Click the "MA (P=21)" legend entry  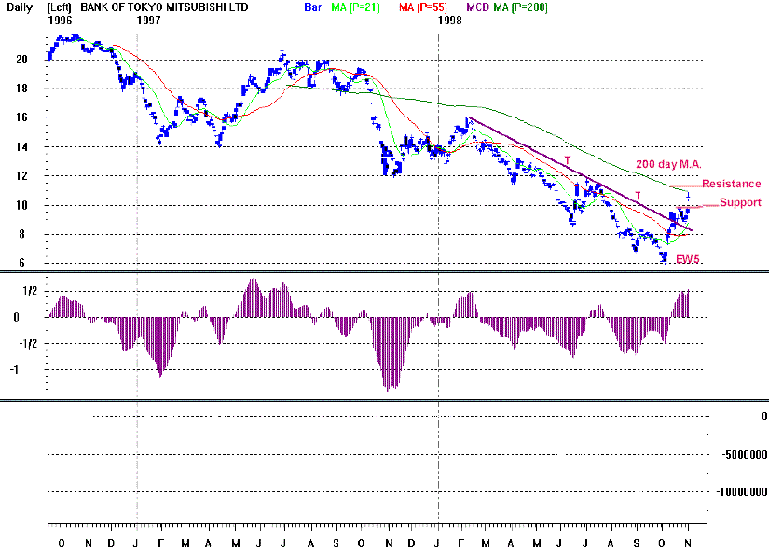355,7
